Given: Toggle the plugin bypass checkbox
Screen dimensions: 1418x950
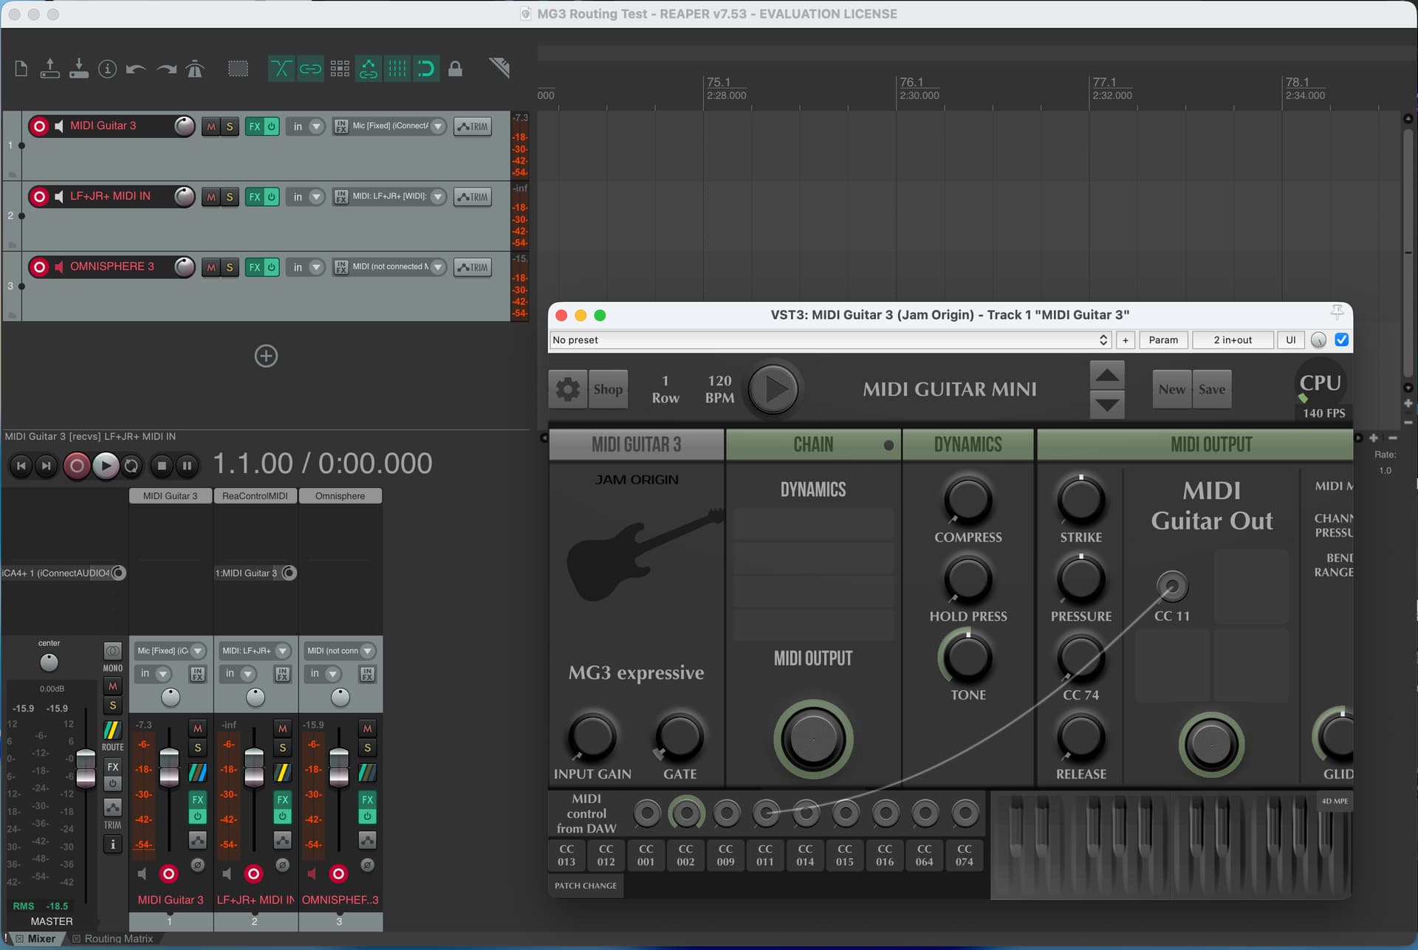Looking at the screenshot, I should [1341, 340].
